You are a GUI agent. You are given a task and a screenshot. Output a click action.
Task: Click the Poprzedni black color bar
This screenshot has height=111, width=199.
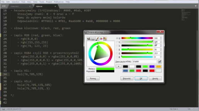105,71
